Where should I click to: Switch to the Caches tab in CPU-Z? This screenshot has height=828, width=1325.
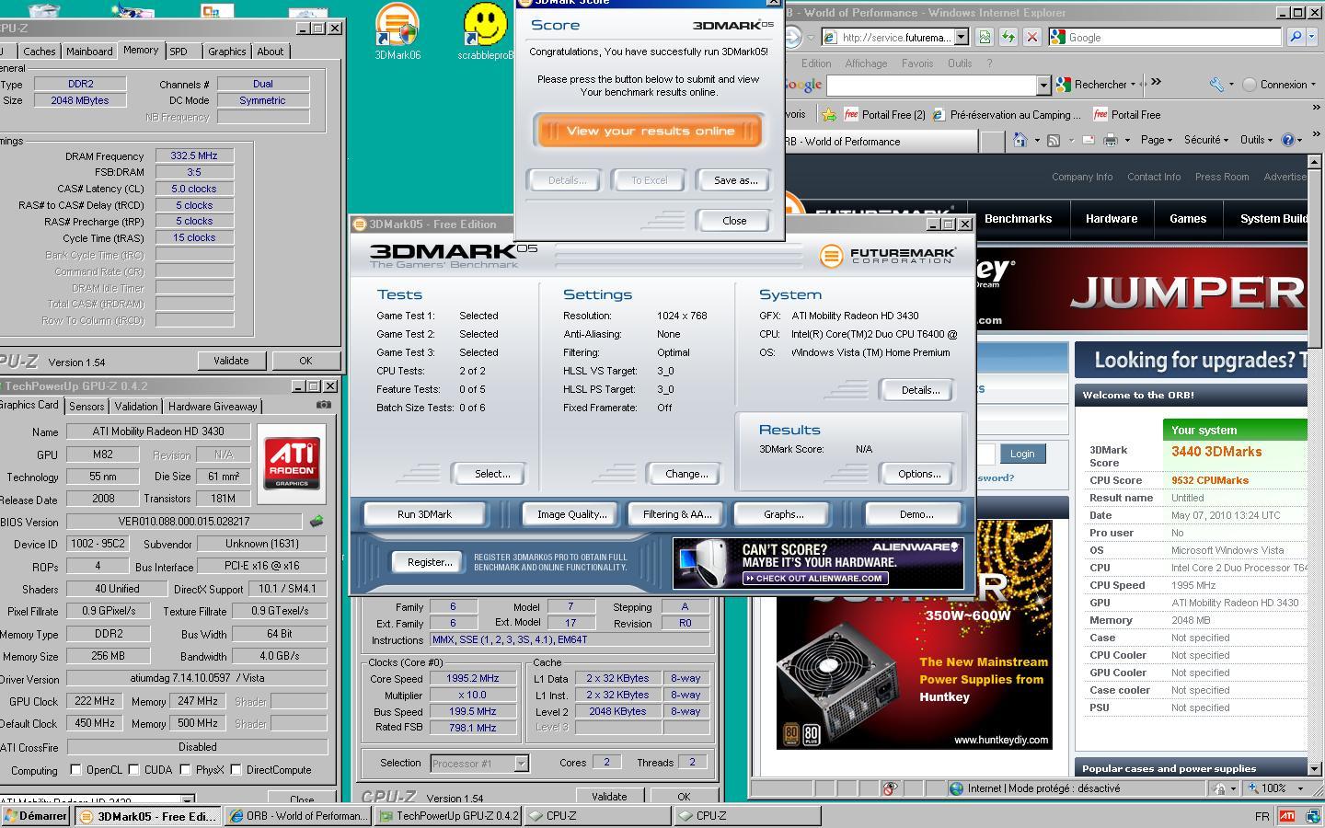coord(39,52)
